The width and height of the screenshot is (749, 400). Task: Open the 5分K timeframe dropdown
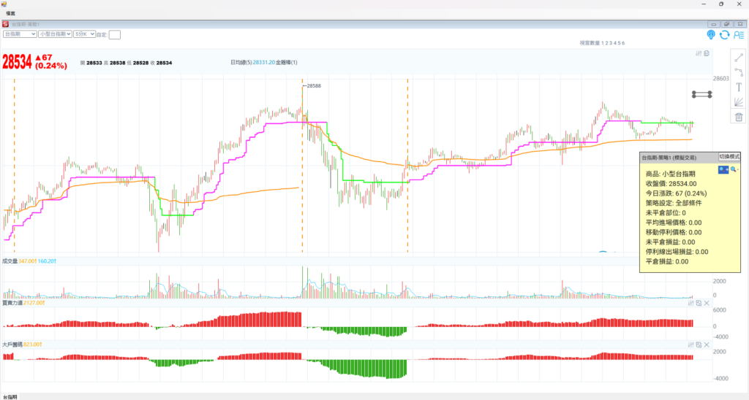point(78,34)
